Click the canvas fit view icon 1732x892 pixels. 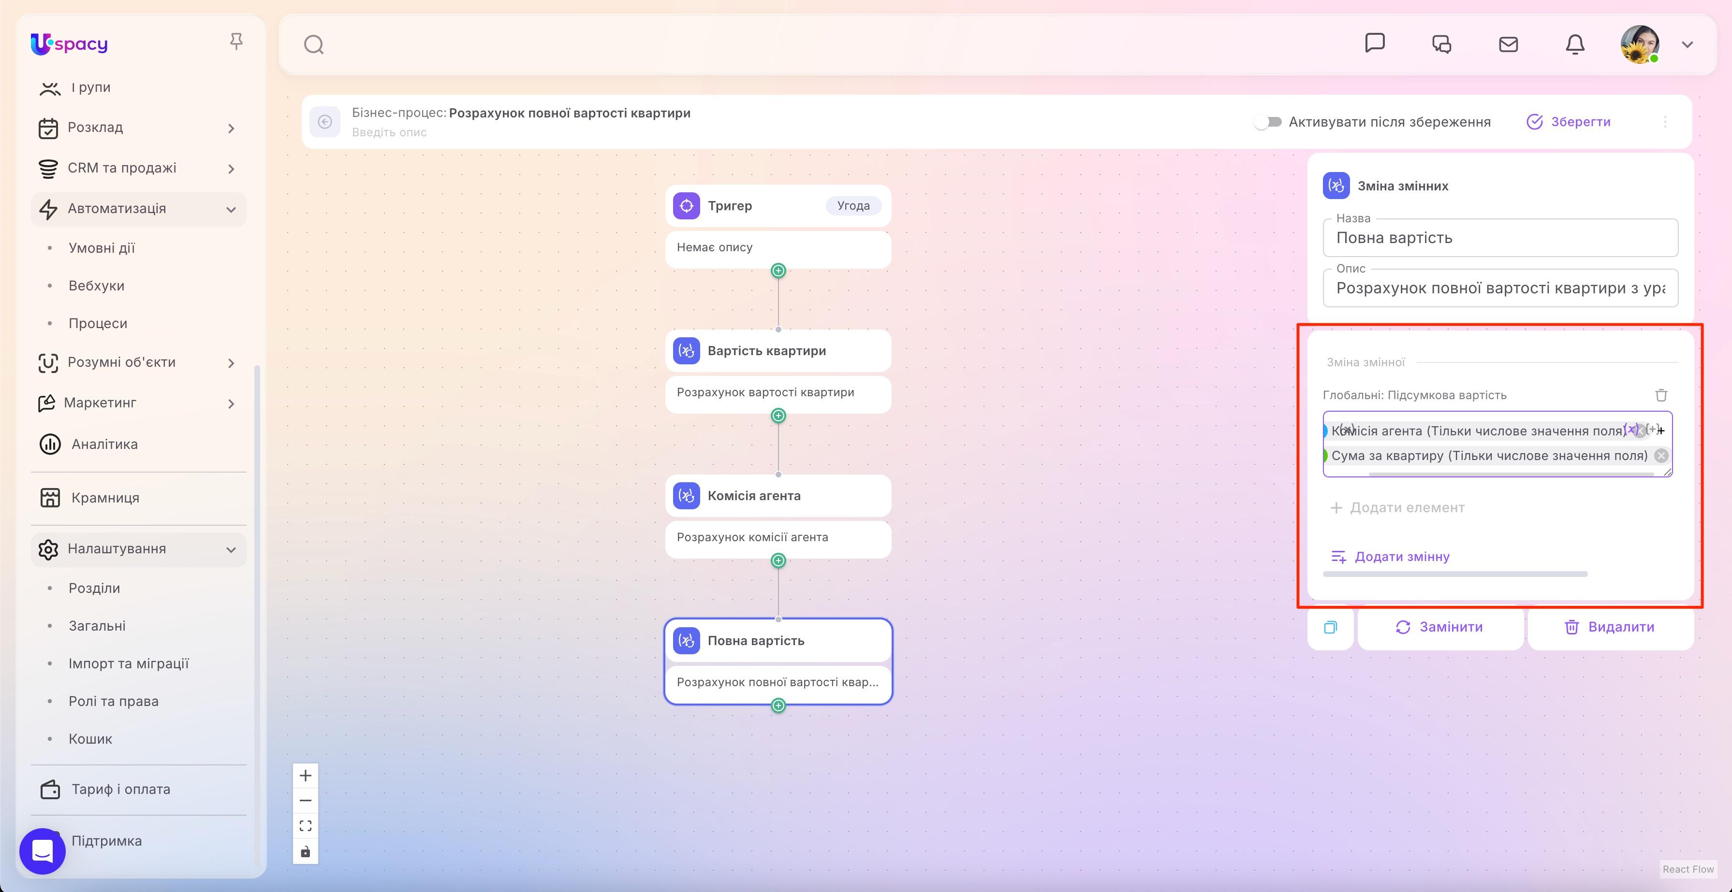(x=305, y=825)
